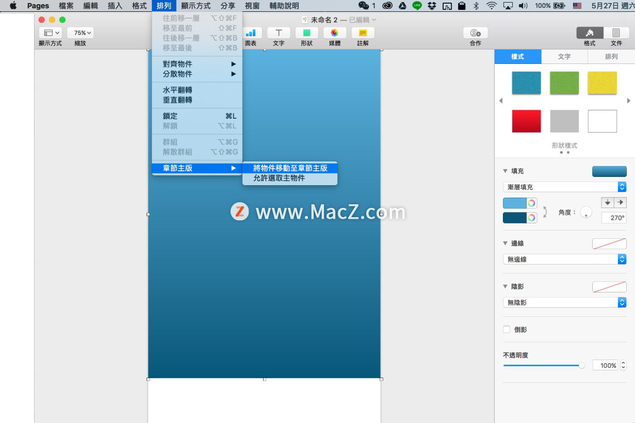635x423 pixels.
Task: Enable the Reflection (倒影) checkbox
Action: (507, 329)
